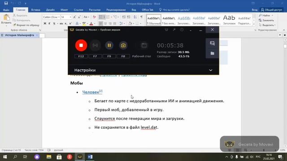Toggle superscript formatting
The width and height of the screenshot is (287, 161).
[70, 23]
